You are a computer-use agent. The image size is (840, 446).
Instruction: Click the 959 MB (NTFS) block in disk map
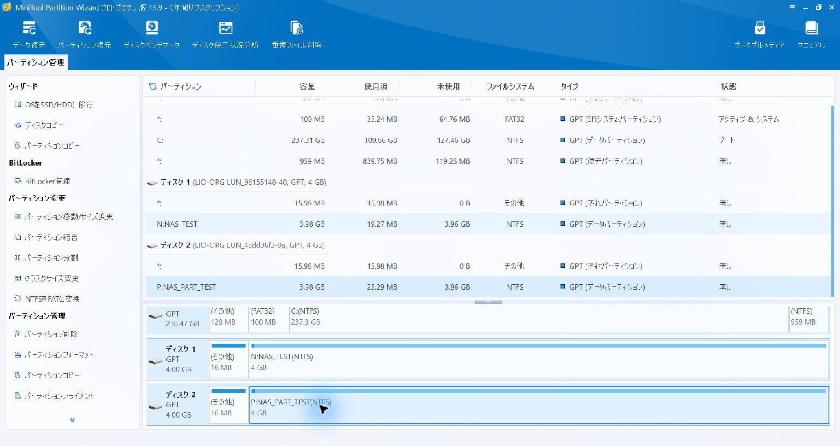click(809, 319)
